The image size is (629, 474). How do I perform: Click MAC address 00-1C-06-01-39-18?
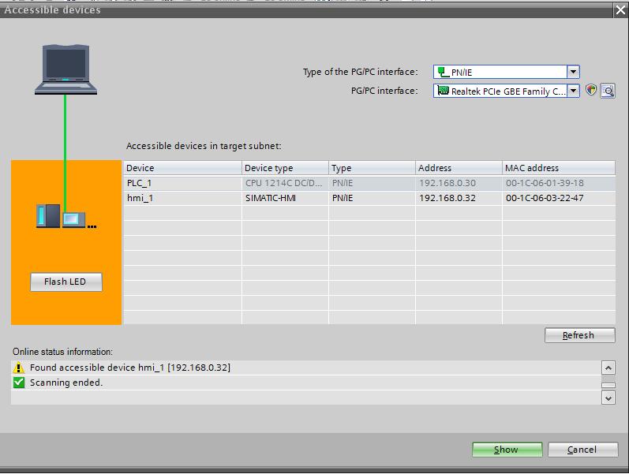tap(559, 183)
